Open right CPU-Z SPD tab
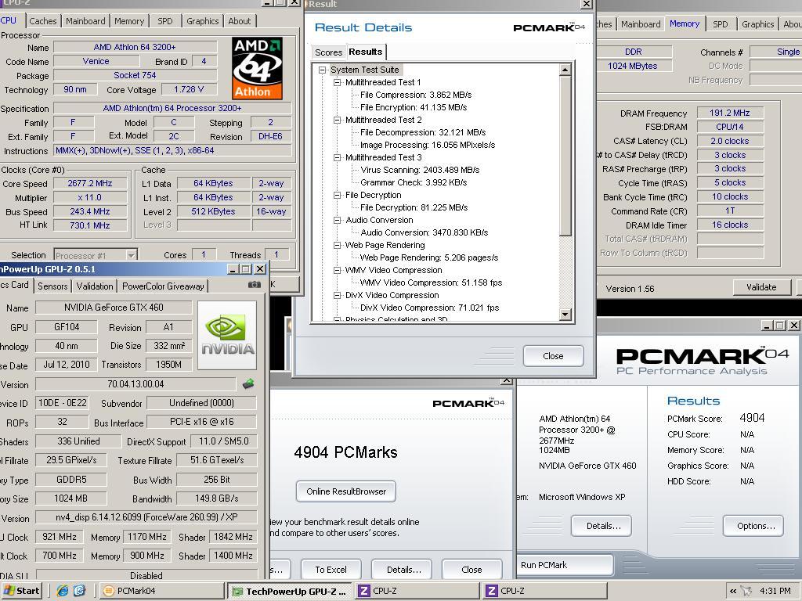This screenshot has width=802, height=601. [x=721, y=24]
